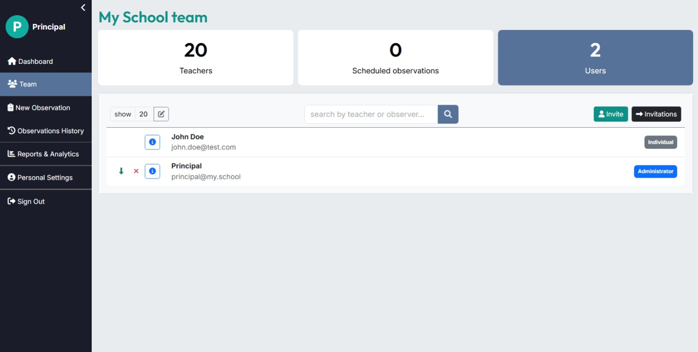Select the 20 Teachers card
698x352 pixels.
(x=196, y=58)
